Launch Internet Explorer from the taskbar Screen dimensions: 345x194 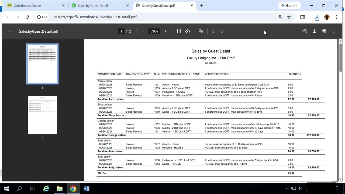click(46, 189)
